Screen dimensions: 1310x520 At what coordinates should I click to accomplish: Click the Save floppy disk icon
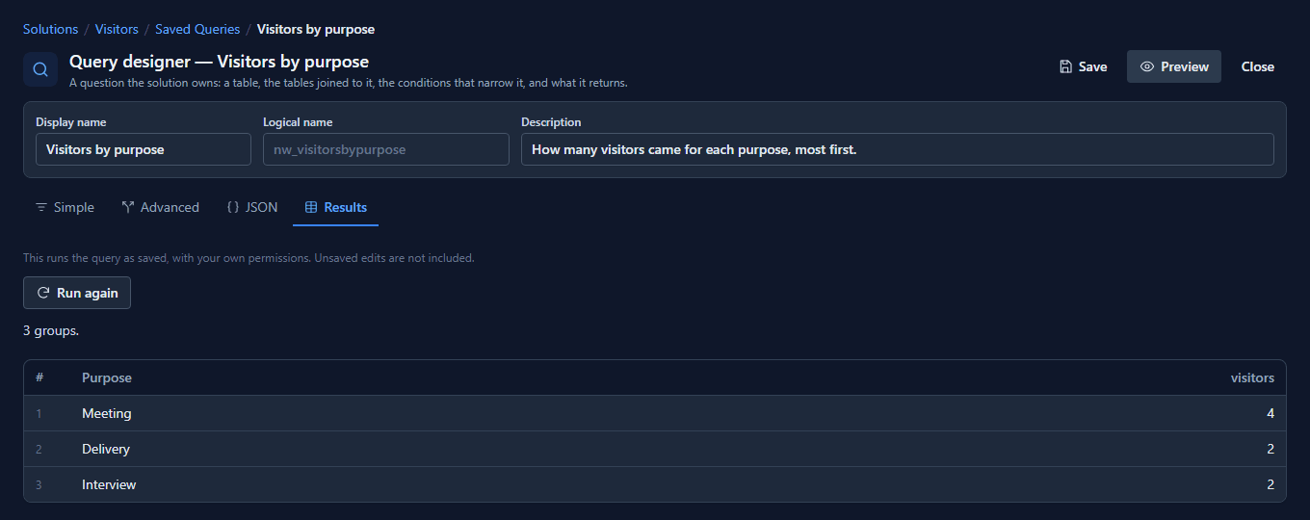click(1065, 66)
